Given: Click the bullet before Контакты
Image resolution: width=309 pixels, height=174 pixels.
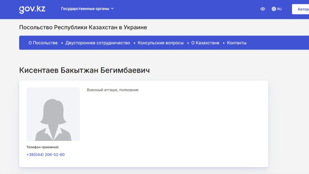Looking at the screenshot, I should 224,43.
